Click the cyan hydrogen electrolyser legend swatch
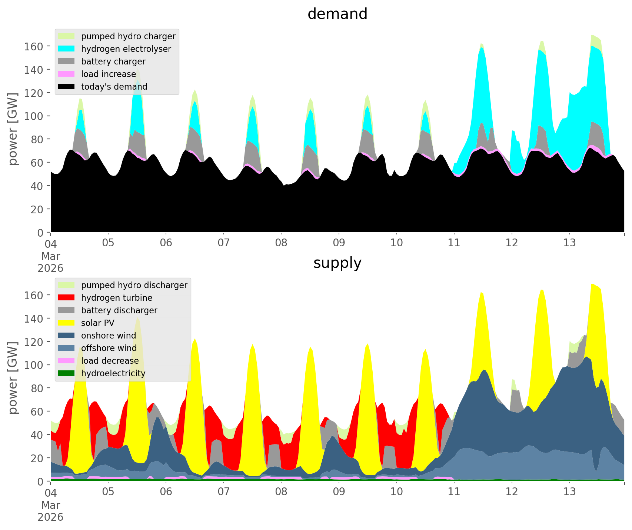Screen dimensions: 632x530 tap(67, 49)
